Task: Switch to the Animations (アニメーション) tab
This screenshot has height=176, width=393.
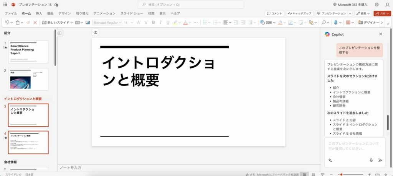Action: (104, 13)
